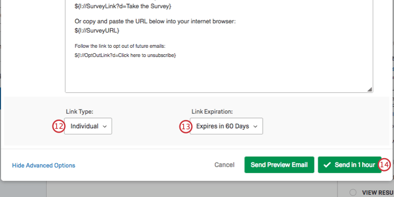This screenshot has height=197, width=394.
Task: Click the chevron beside Individual
Action: coord(105,126)
